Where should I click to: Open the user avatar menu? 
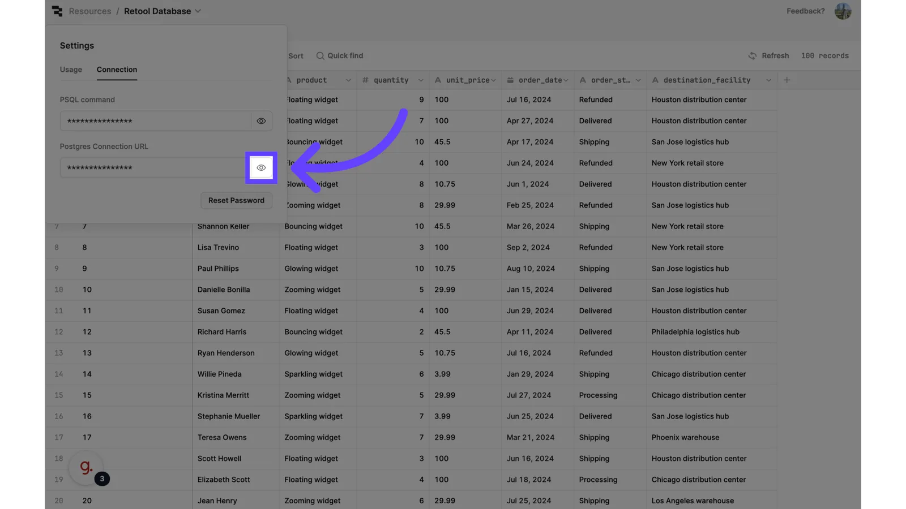pyautogui.click(x=843, y=11)
